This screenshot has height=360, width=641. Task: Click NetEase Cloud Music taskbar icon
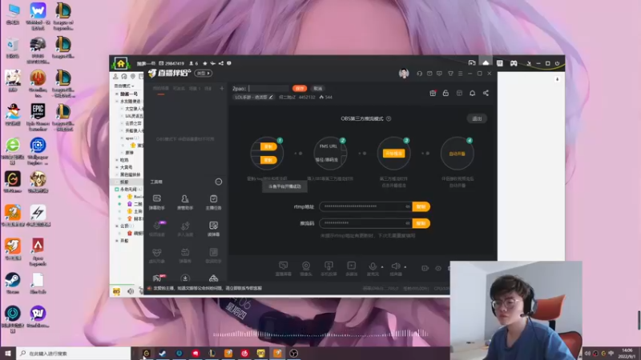pos(244,353)
